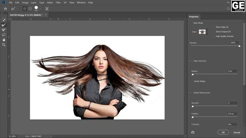Click the Photoshop app logo
This screenshot has height=138, width=246.
(x=3, y=2)
